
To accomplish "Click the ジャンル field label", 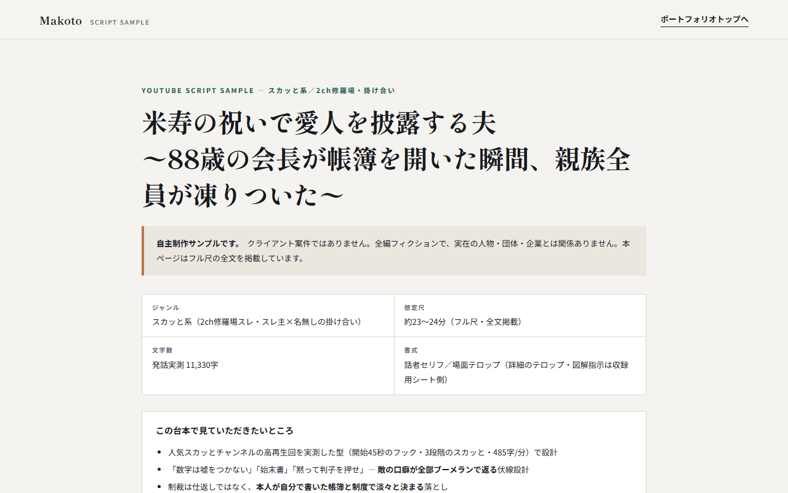I will (x=166, y=308).
